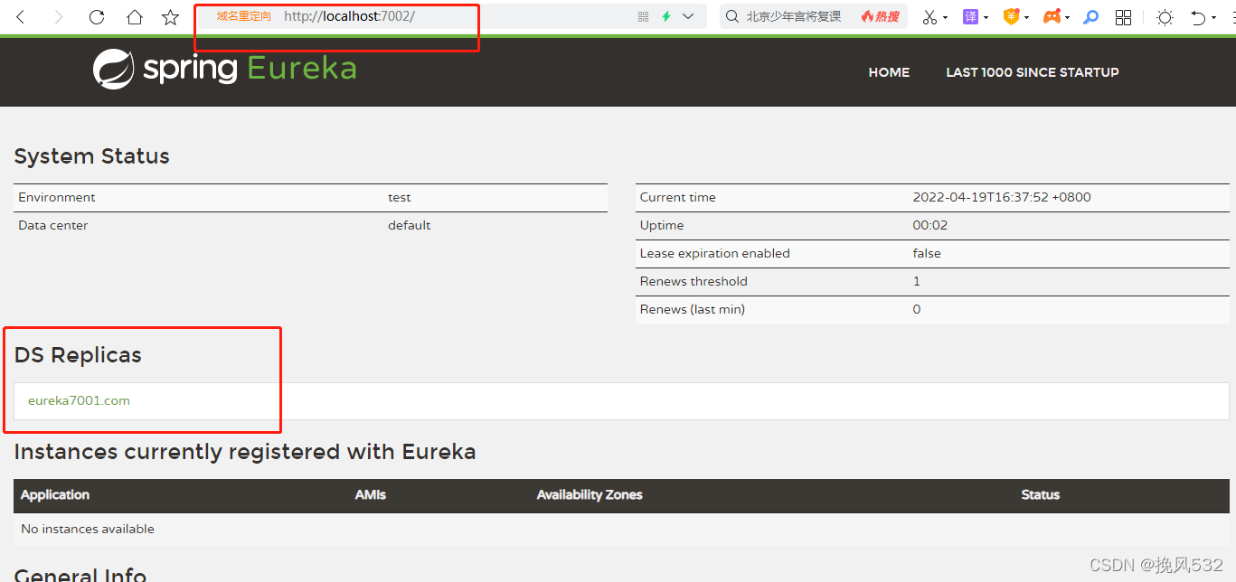Image resolution: width=1236 pixels, height=582 pixels.
Task: Click the Current time value 2022-04-19T16:37:52
Action: (x=1002, y=197)
